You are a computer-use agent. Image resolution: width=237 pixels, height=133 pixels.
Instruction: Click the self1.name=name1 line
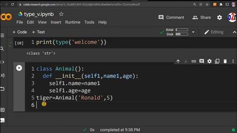[x=74, y=83]
